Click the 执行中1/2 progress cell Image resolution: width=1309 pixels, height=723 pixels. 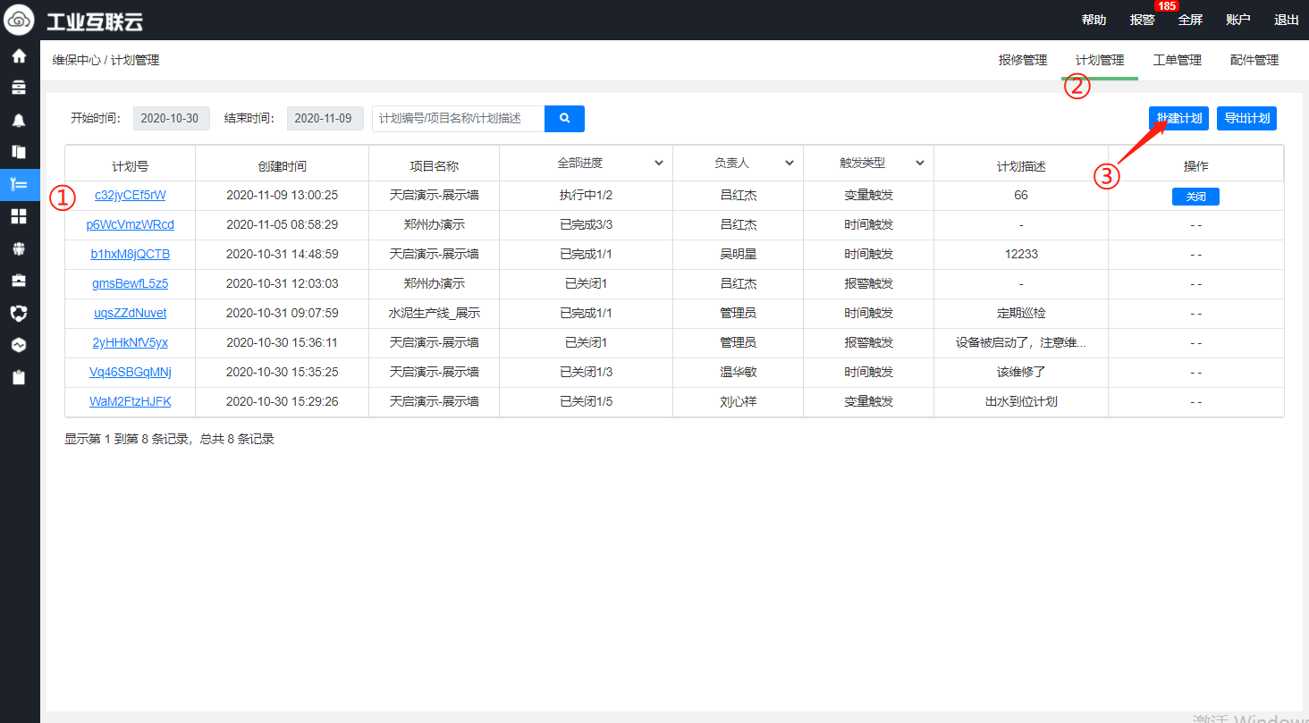click(587, 196)
